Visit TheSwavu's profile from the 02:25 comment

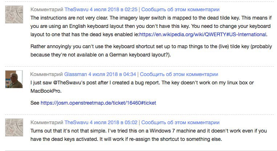[76, 9]
